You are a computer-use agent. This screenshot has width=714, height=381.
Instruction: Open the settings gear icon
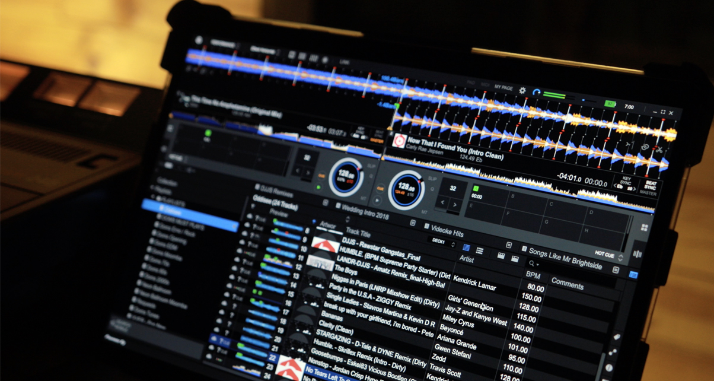tap(522, 90)
